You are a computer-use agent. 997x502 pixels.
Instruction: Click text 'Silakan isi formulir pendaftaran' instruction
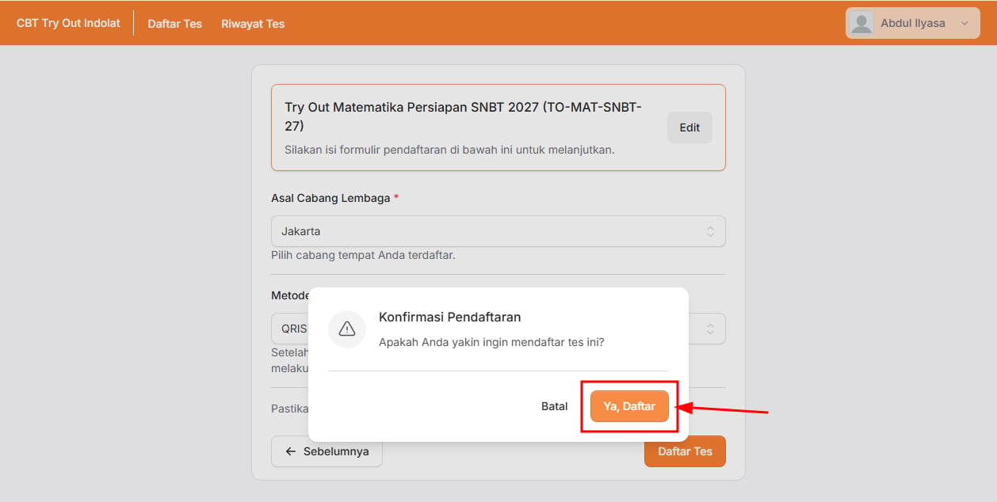click(449, 149)
